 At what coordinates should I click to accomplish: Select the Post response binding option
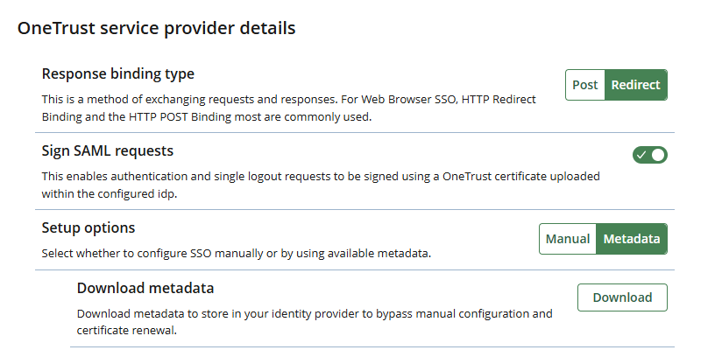point(584,85)
